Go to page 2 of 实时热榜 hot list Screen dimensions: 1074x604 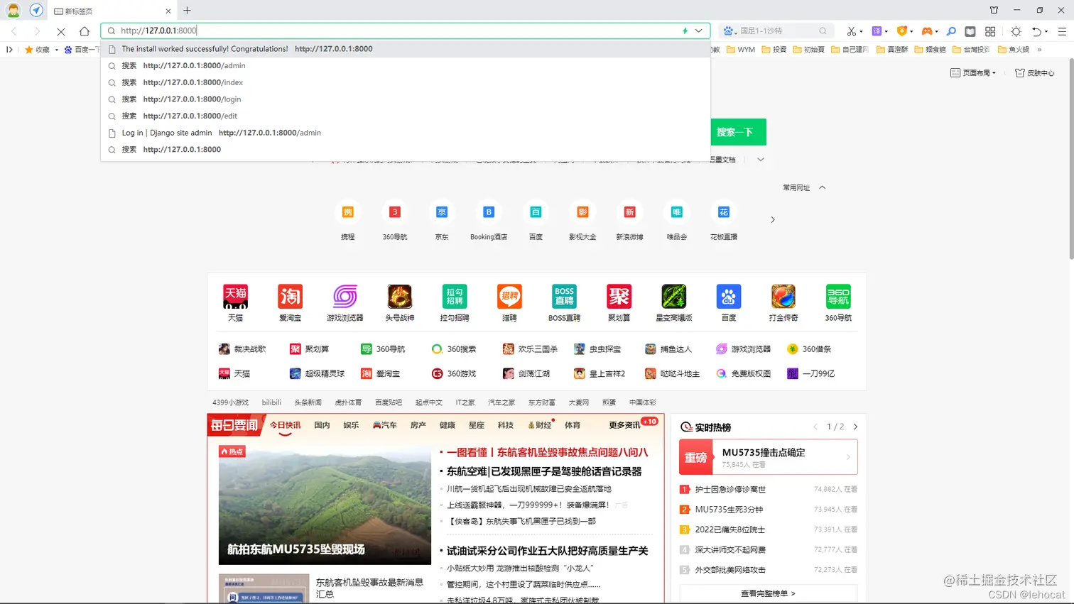[x=855, y=427]
